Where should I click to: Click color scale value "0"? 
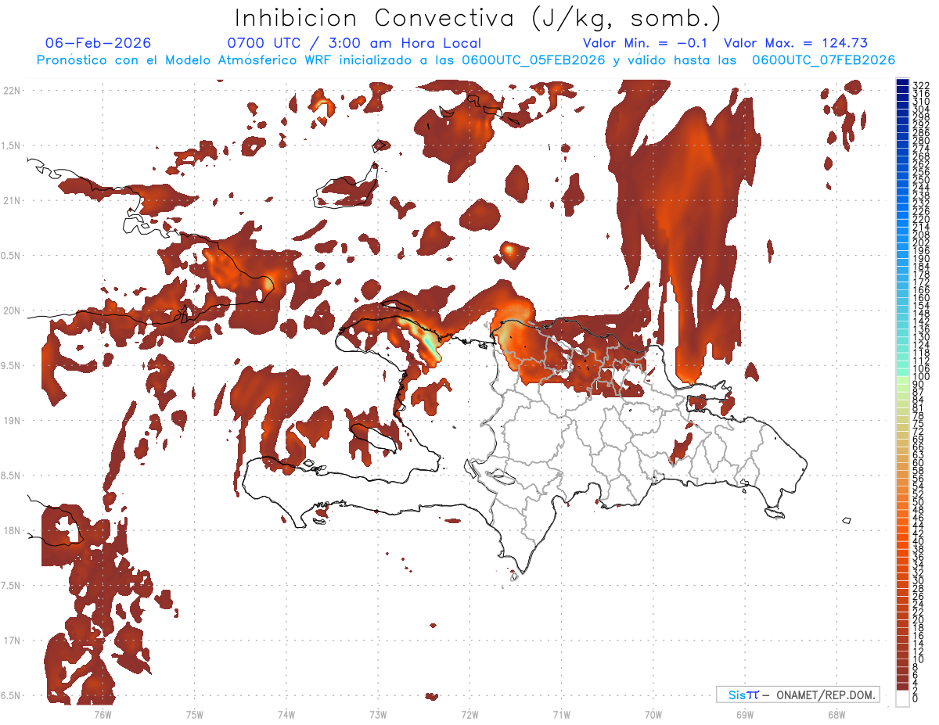[916, 698]
